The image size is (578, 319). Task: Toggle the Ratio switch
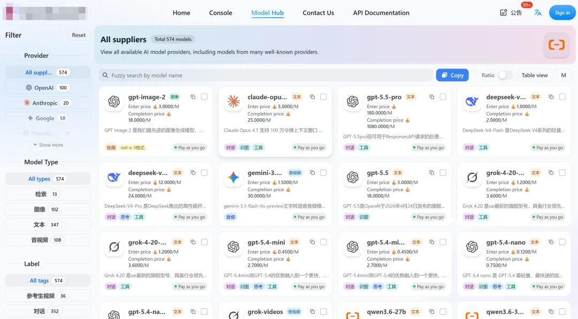[x=505, y=75]
